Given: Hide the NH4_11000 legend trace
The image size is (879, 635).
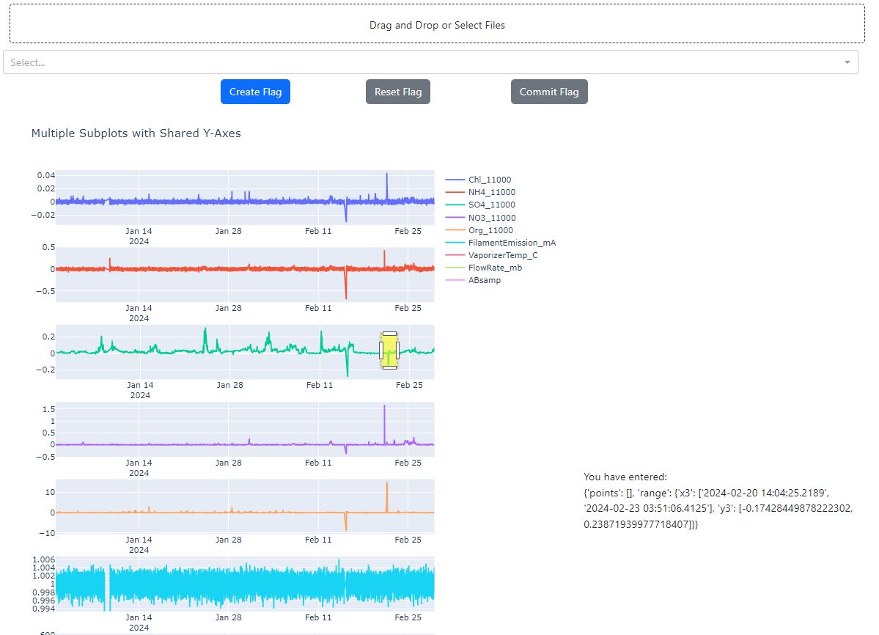Looking at the screenshot, I should coord(491,192).
